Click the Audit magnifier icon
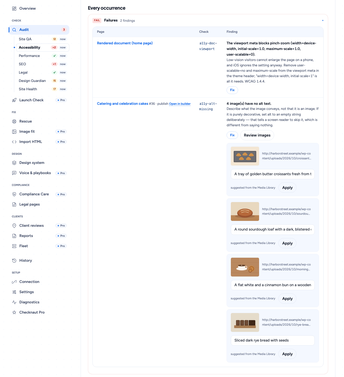 point(14,30)
